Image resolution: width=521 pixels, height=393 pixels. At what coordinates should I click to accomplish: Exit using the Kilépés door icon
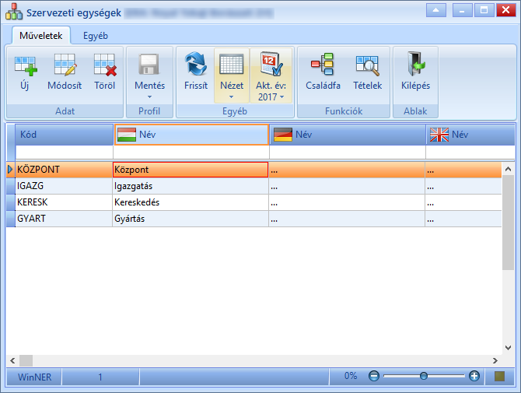point(416,64)
